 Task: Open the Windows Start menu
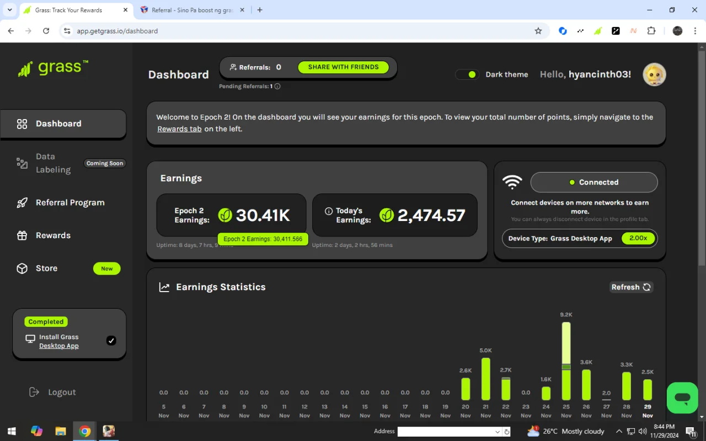pos(12,431)
